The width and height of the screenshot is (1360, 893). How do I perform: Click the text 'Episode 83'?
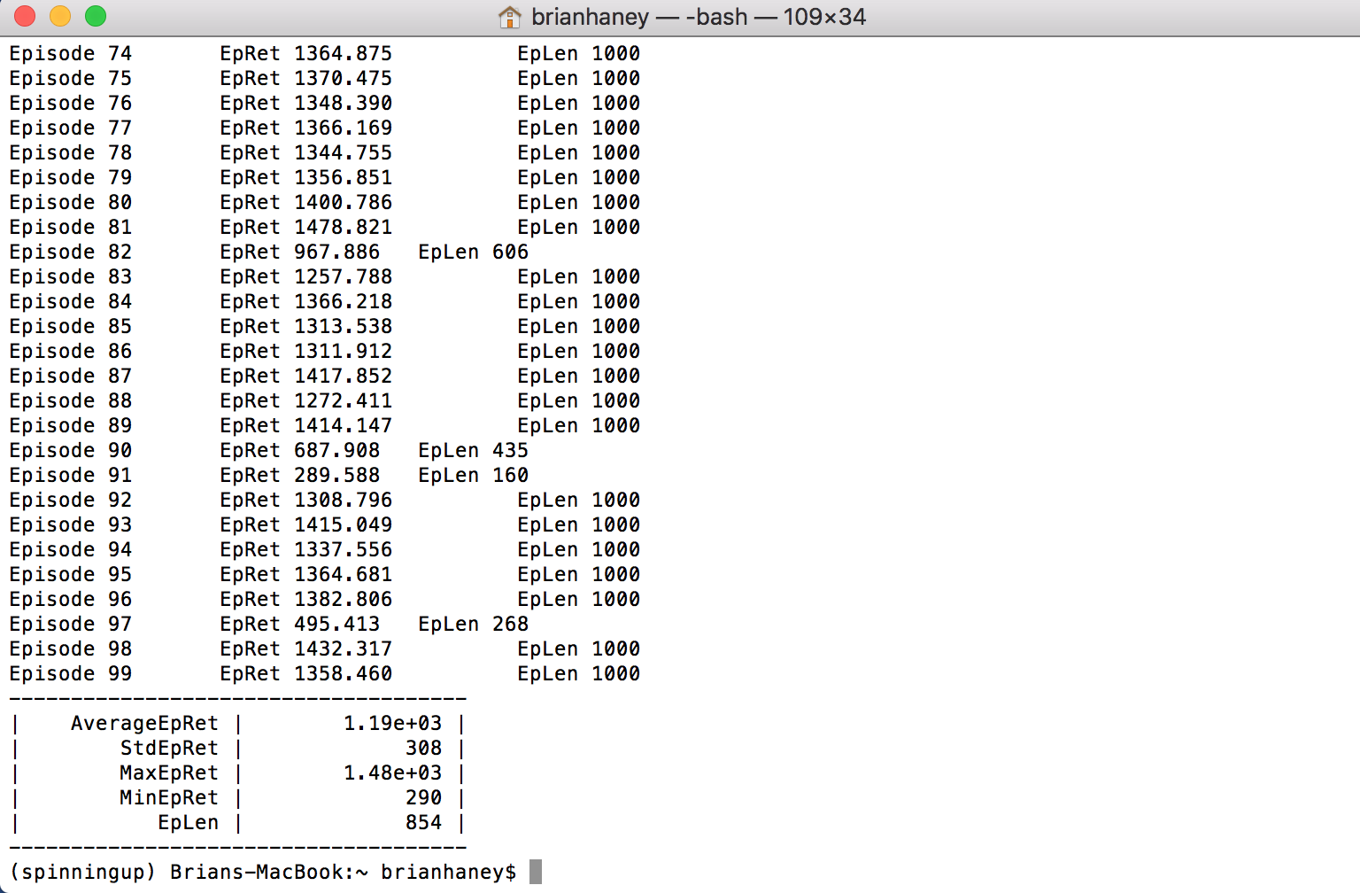pyautogui.click(x=71, y=276)
